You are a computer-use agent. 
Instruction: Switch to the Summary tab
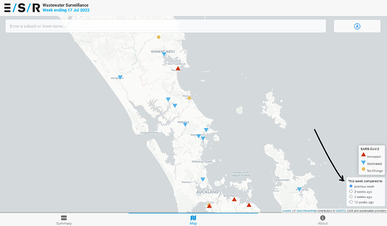tap(64, 219)
